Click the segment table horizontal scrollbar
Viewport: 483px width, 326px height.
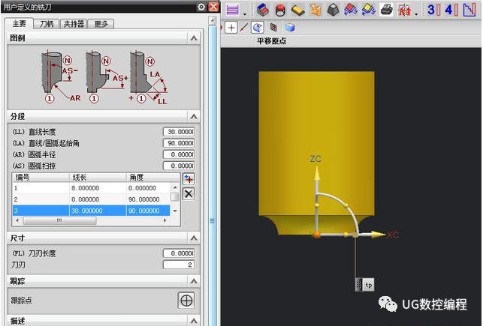pyautogui.click(x=91, y=220)
